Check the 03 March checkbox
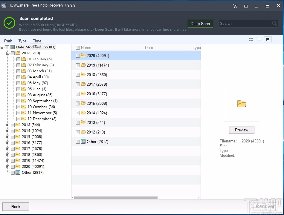This screenshot has width=284, height=215. (x=18, y=71)
